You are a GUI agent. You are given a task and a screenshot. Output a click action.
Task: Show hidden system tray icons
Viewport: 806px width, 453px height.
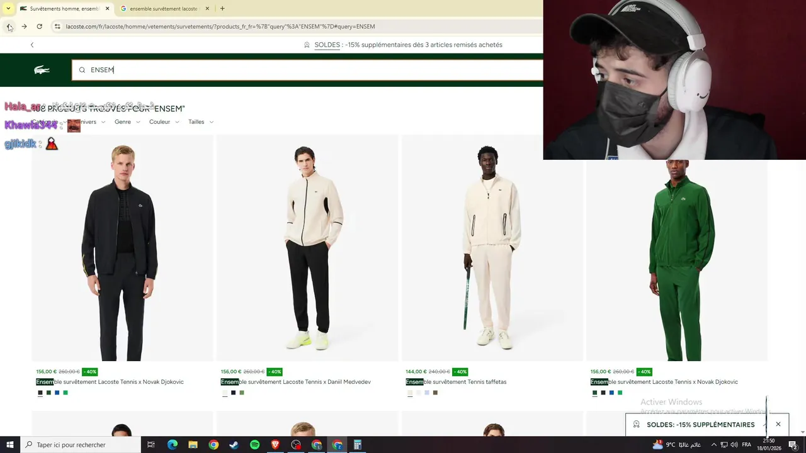point(713,445)
